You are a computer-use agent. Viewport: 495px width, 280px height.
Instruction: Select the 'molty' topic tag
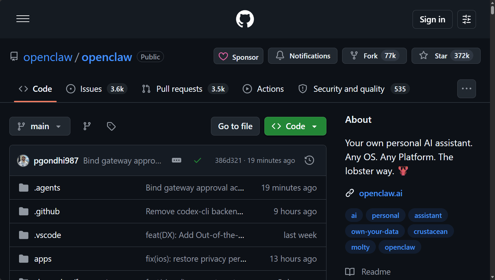click(x=360, y=247)
